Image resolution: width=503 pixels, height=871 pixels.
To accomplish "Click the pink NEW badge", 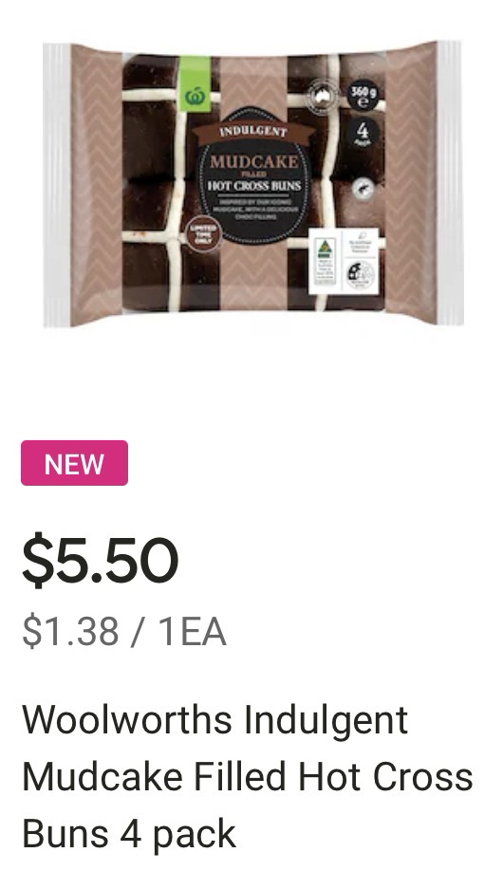I will (x=74, y=463).
